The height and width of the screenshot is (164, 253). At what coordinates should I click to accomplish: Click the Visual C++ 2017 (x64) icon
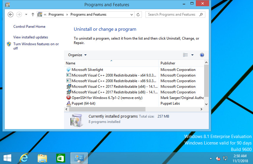click(68, 86)
